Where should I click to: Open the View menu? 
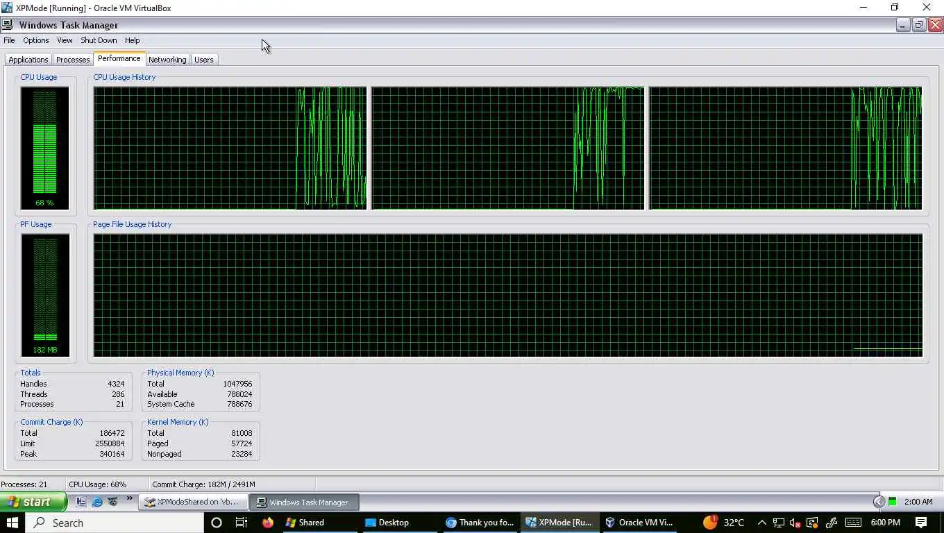65,40
